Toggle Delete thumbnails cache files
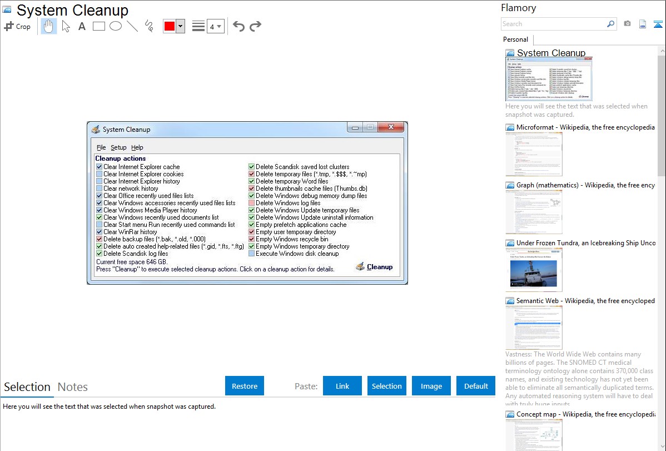Screen dimensions: 666x451 [251, 189]
